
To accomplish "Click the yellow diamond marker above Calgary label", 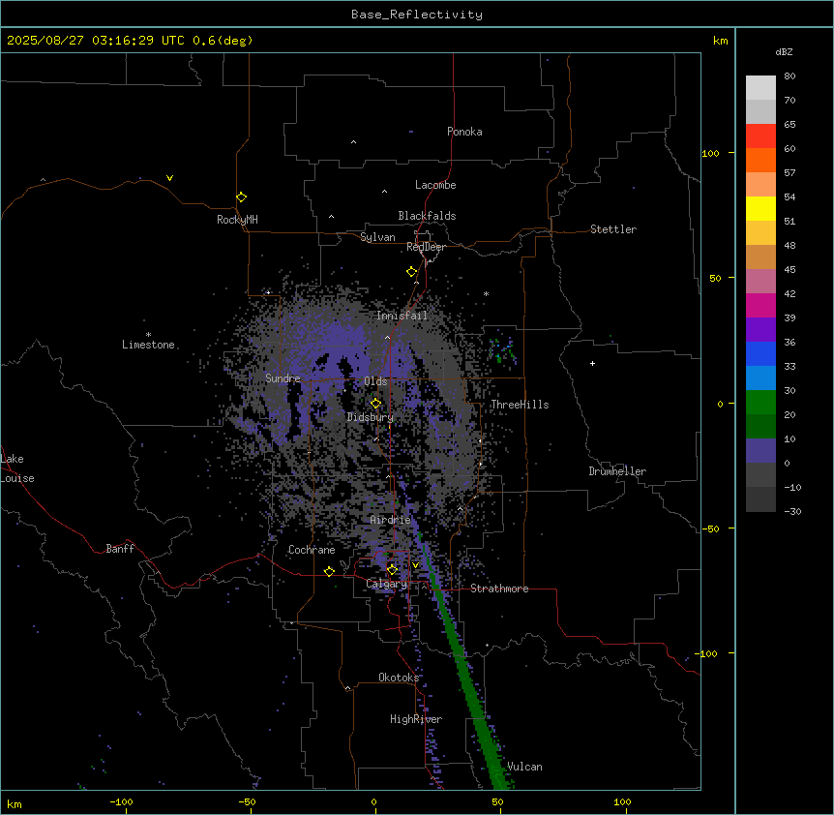I will [x=392, y=570].
